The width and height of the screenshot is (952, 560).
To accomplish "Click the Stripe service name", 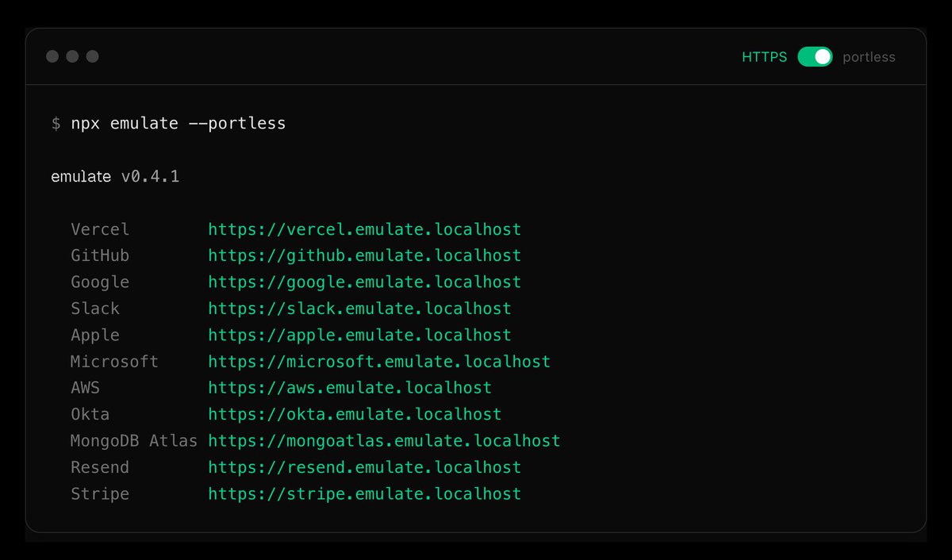I will click(x=100, y=494).
